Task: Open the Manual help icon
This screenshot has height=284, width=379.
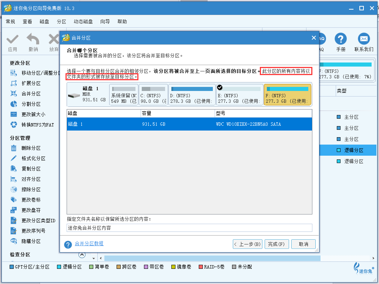Action: click(341, 38)
